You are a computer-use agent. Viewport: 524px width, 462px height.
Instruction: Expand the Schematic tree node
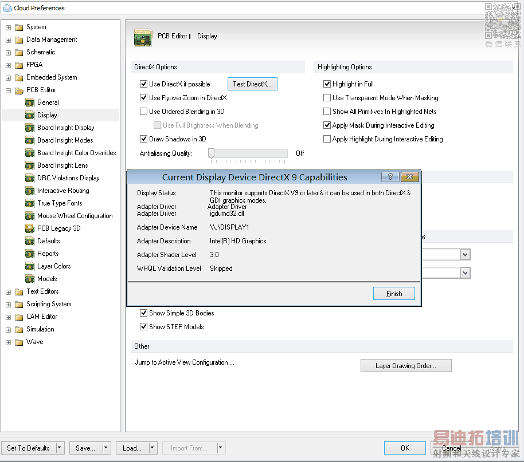click(9, 53)
